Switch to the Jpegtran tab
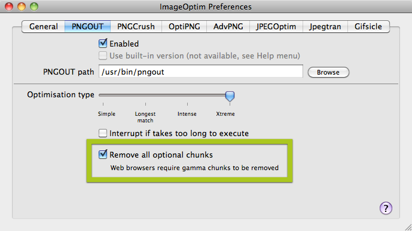 pyautogui.click(x=325, y=26)
